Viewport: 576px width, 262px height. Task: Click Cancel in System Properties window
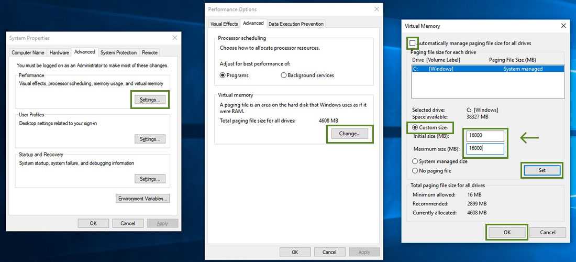pos(128,223)
